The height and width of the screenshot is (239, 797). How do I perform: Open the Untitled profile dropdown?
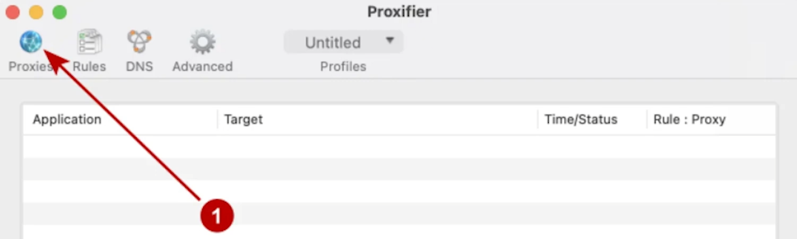[343, 42]
